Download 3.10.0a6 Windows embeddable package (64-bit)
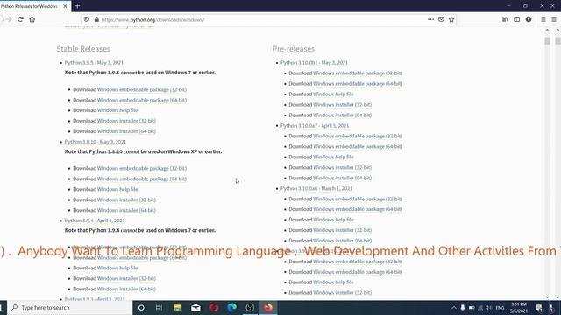Viewport: 561px width, 315px height. click(x=358, y=209)
